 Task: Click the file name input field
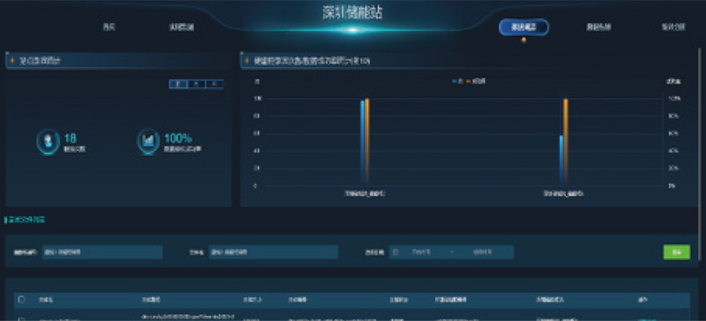tap(272, 252)
